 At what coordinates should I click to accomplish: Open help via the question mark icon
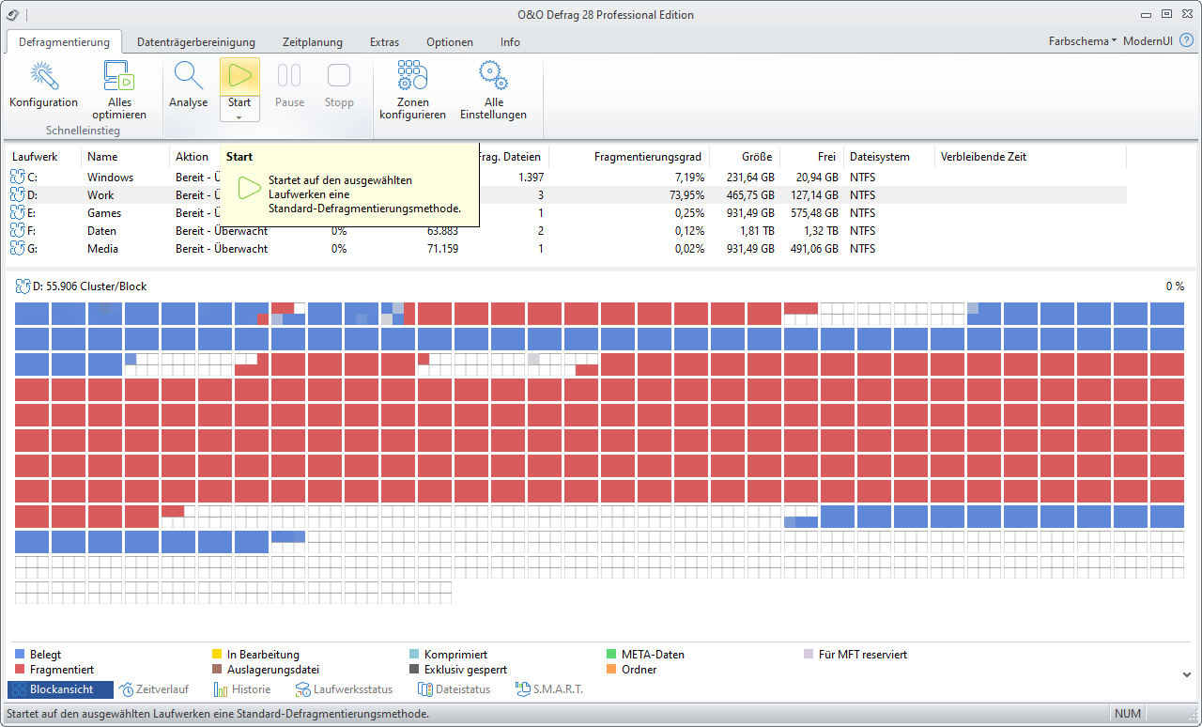coord(1186,41)
